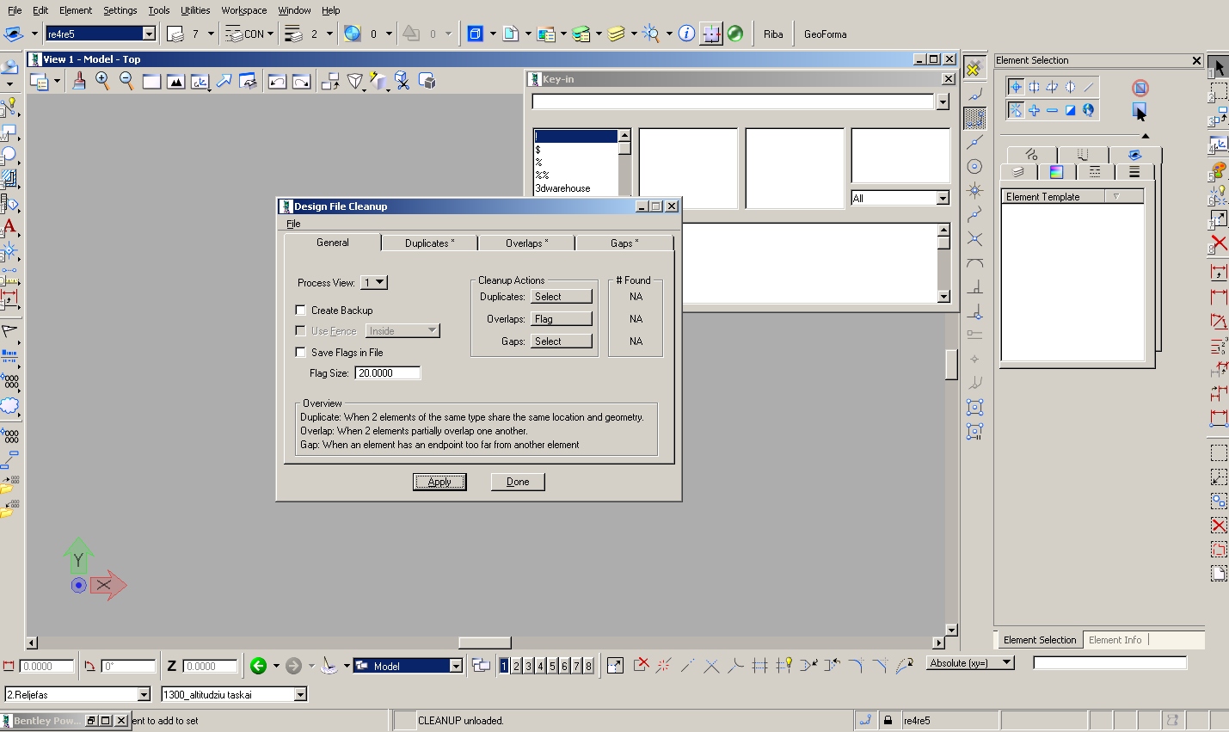Click the Update View paintbrush icon
The image size is (1229, 732).
click(x=79, y=81)
